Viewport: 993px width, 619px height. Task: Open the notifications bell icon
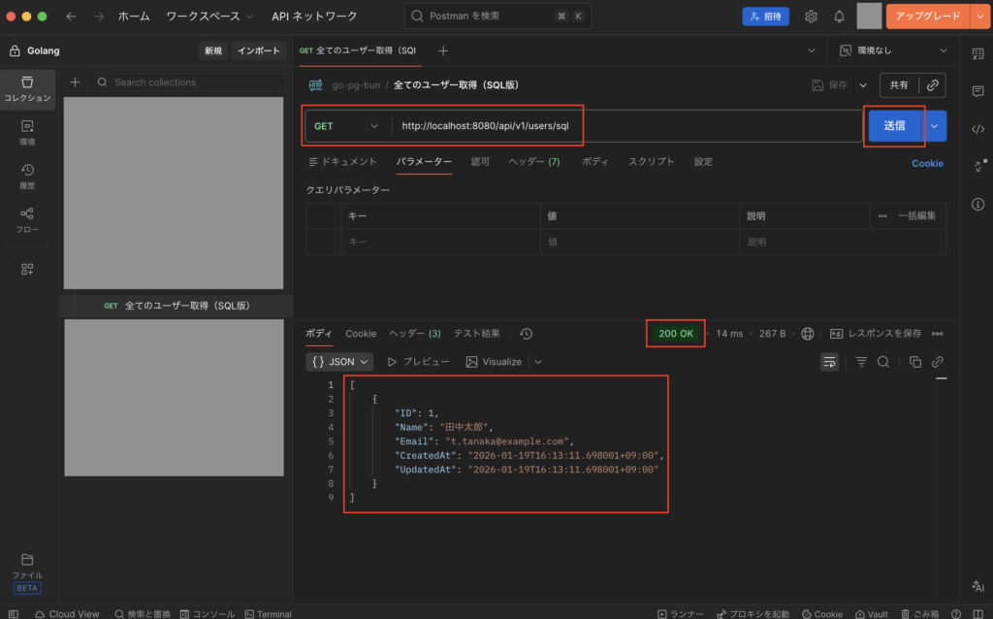[x=839, y=16]
